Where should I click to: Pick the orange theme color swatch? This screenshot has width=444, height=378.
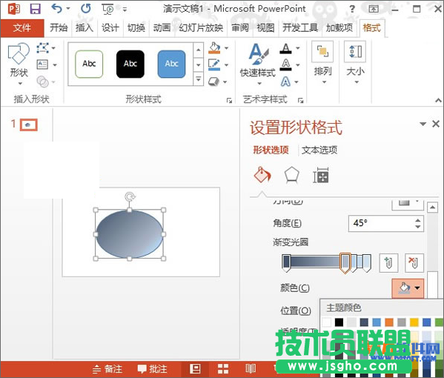389,322
